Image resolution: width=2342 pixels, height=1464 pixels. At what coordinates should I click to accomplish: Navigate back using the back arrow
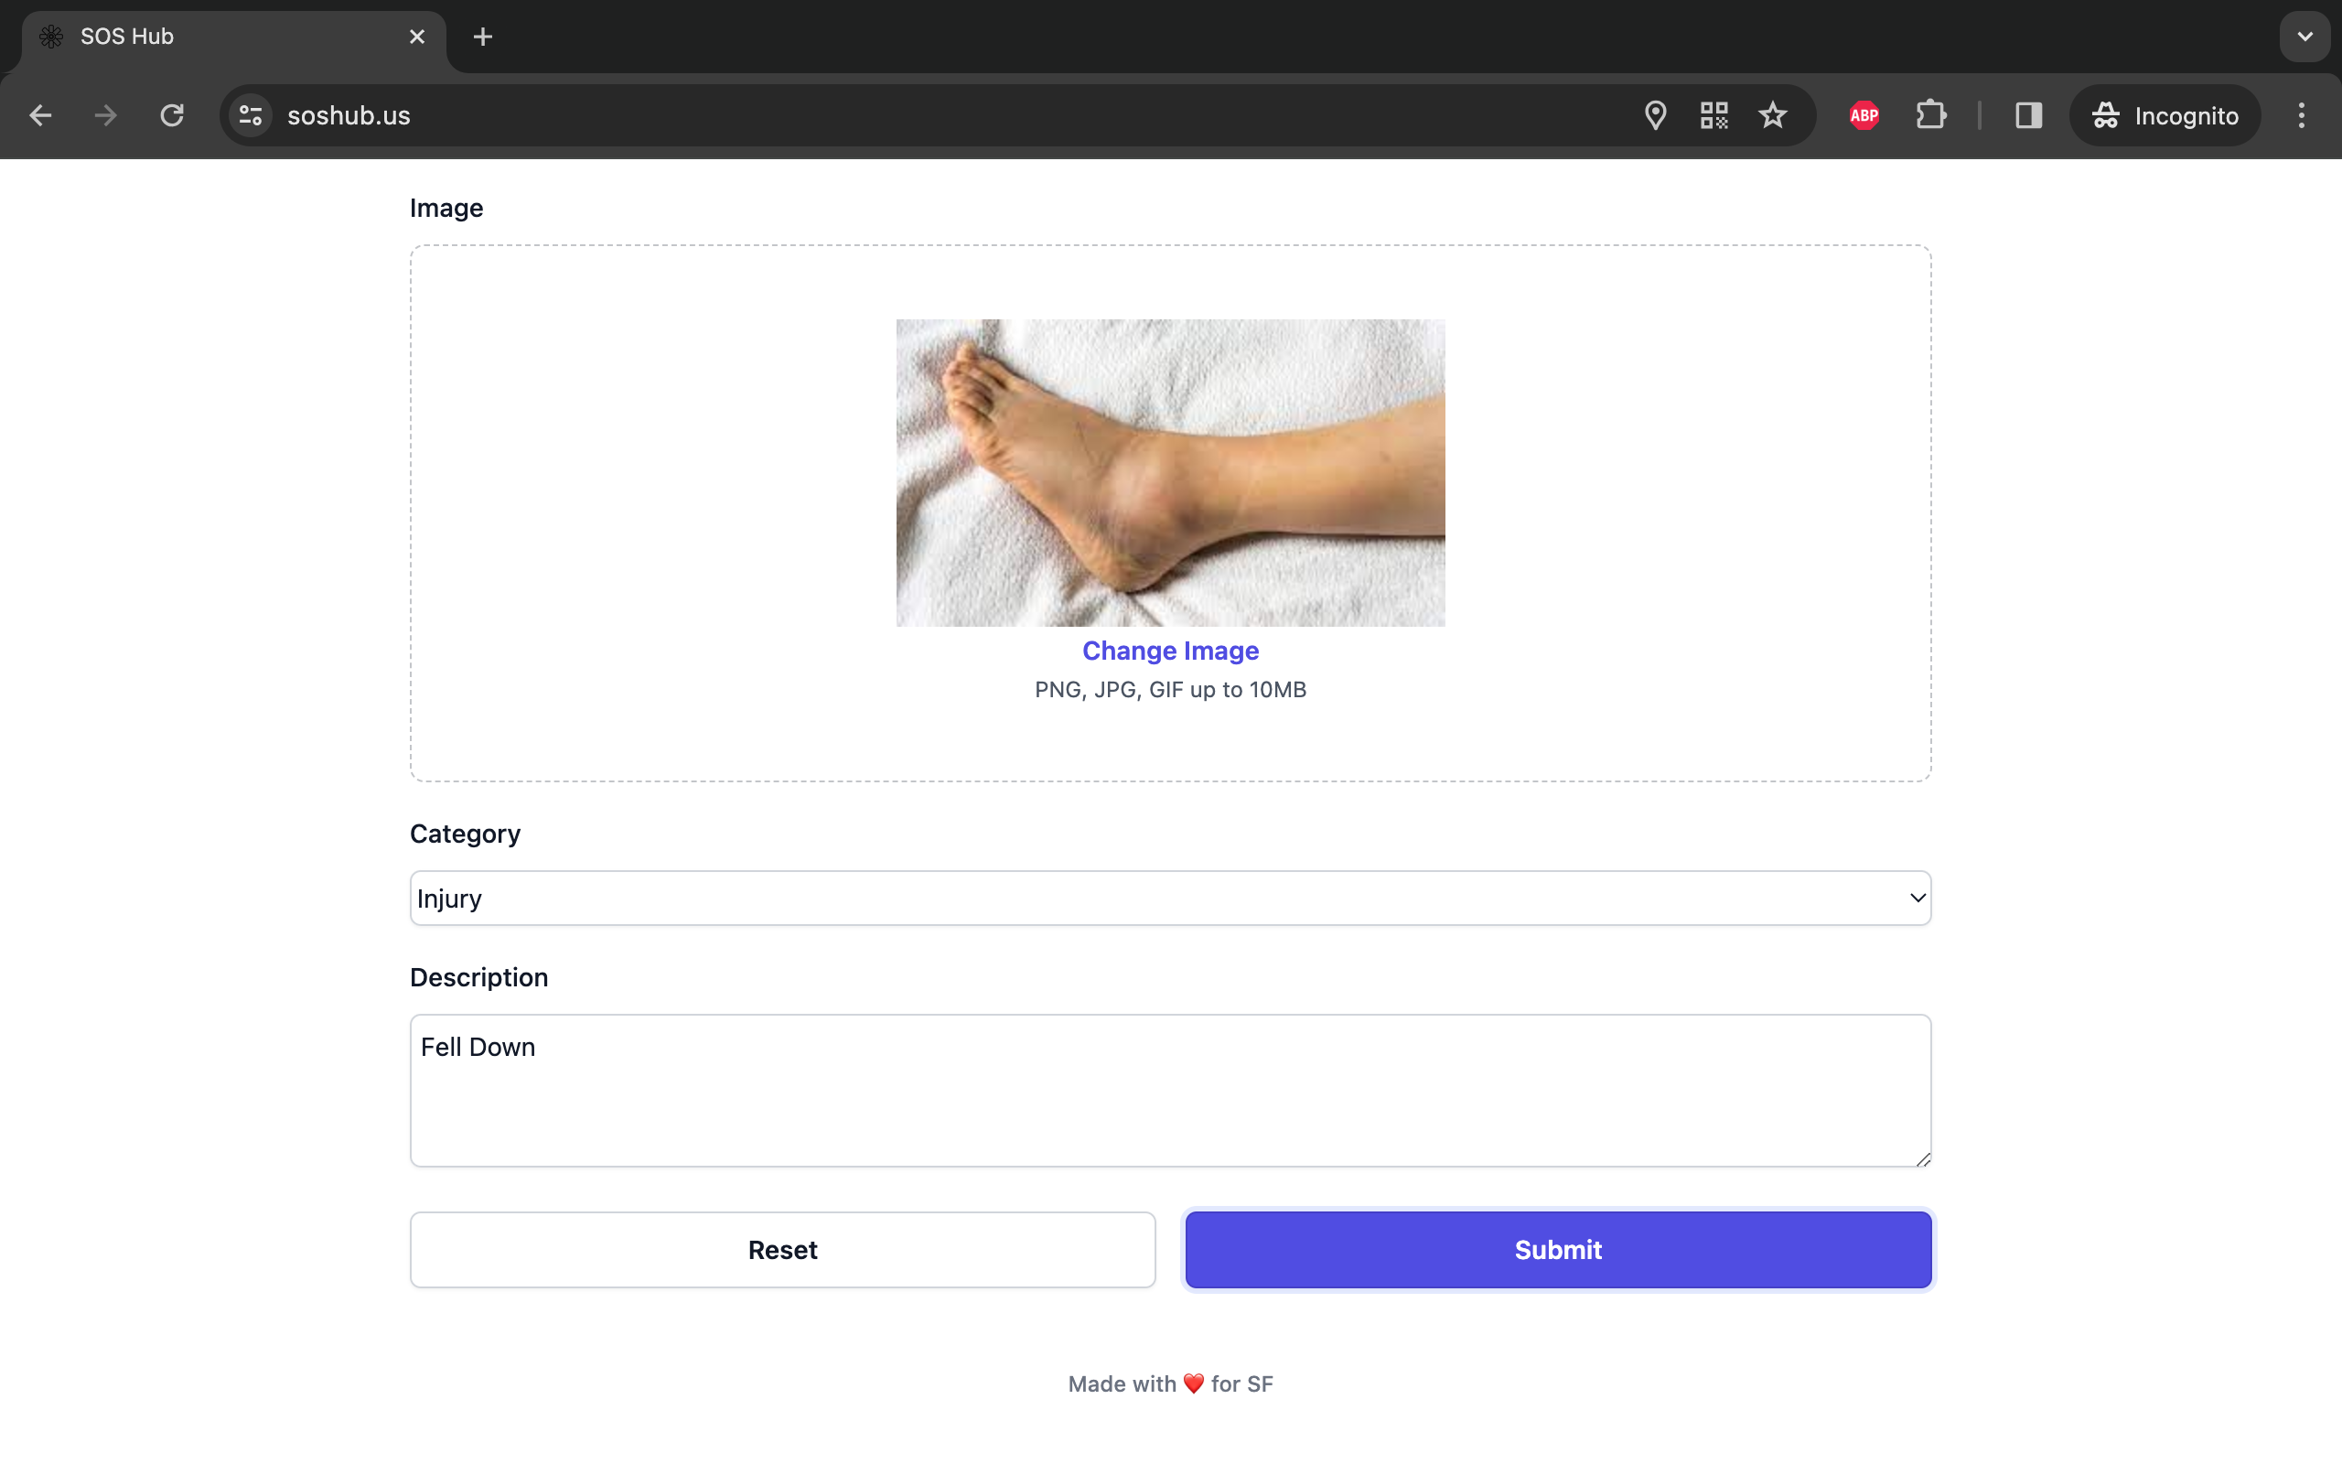40,115
